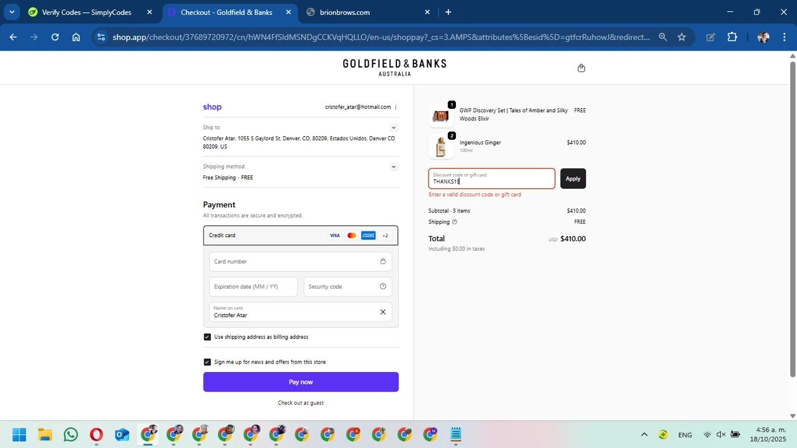Open a new browser tab
Viewport: 797px width, 448px height.
pos(448,12)
